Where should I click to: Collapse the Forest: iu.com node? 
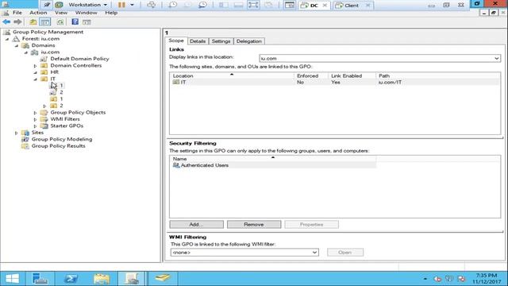click(7, 39)
